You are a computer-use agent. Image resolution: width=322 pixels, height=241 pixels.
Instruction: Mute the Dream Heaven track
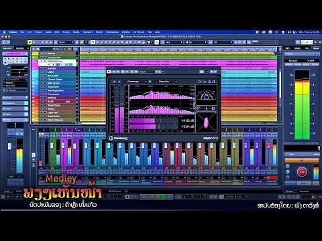click(41, 120)
